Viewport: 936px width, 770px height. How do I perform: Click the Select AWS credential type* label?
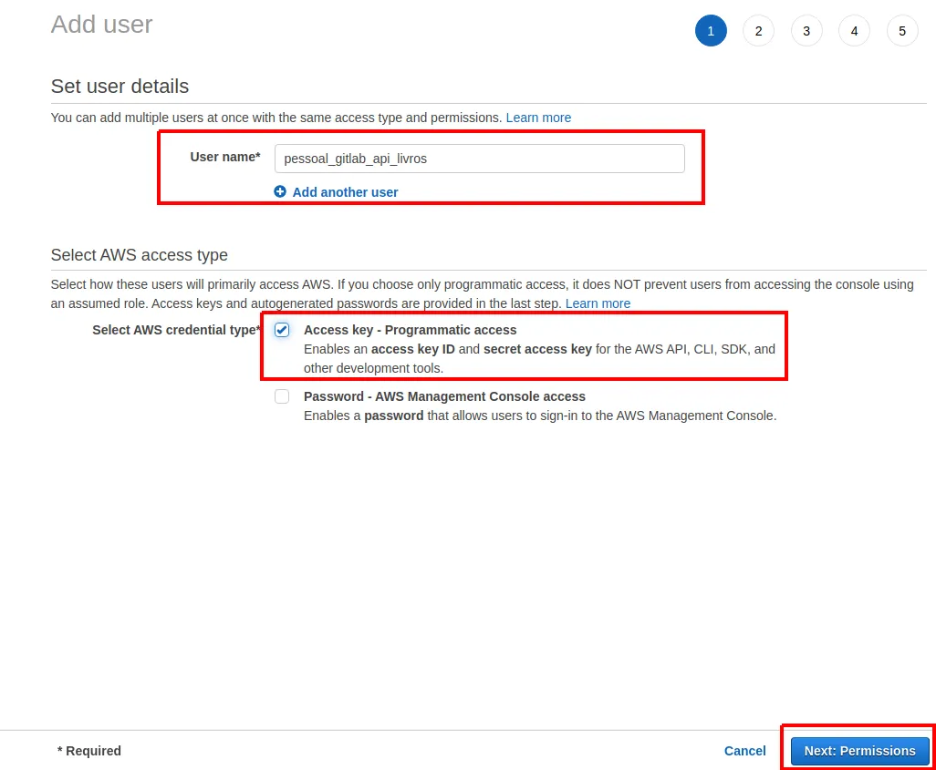[x=177, y=330]
